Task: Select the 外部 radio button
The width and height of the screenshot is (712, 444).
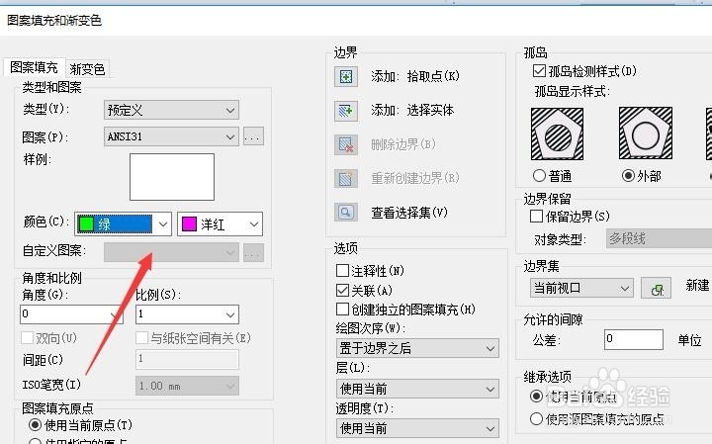Action: (x=628, y=175)
